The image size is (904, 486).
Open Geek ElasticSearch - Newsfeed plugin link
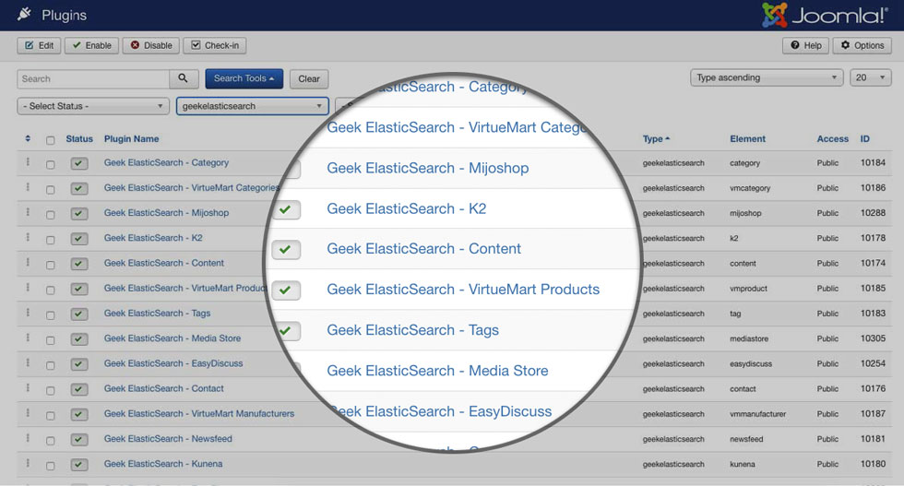[168, 439]
